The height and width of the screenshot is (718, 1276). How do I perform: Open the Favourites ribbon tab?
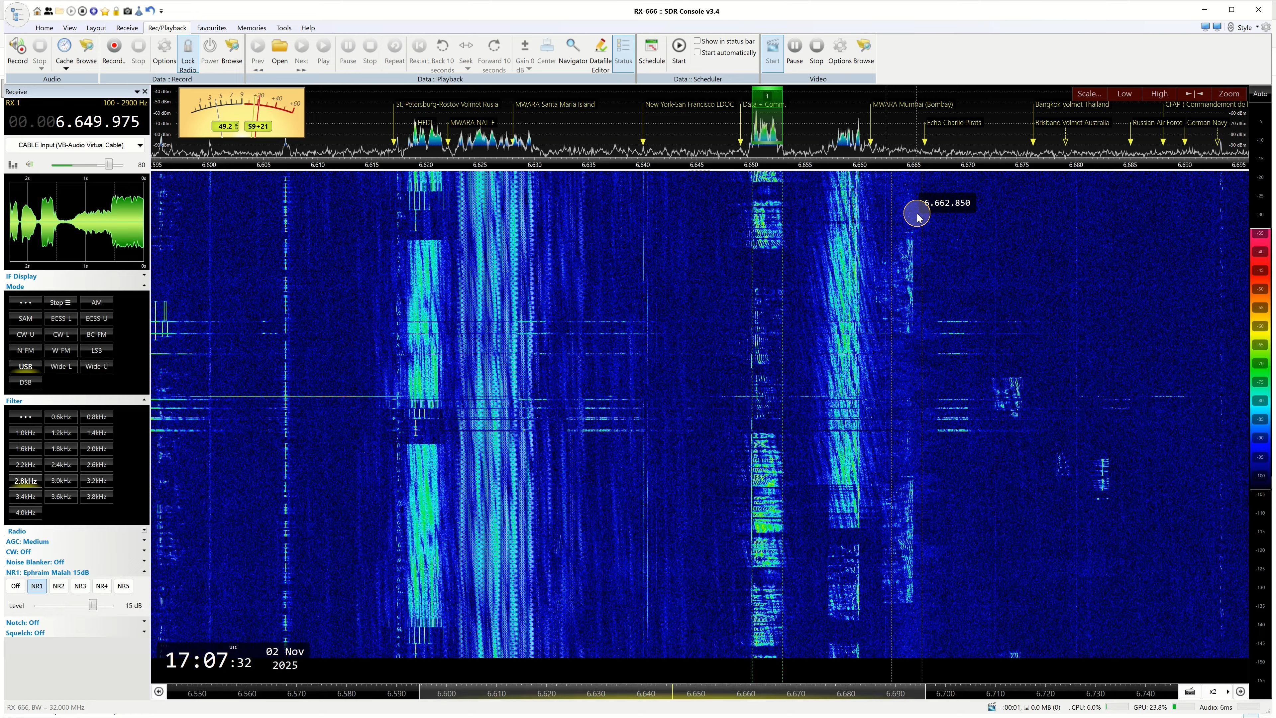(x=212, y=28)
